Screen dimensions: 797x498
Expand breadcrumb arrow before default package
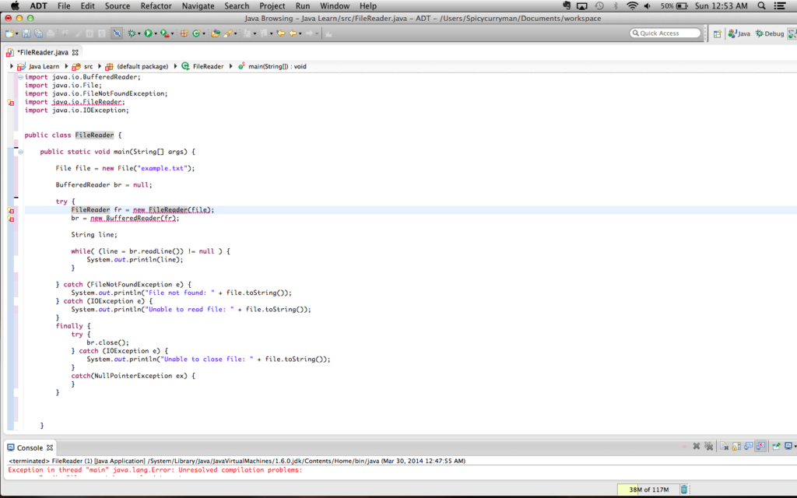click(100, 66)
